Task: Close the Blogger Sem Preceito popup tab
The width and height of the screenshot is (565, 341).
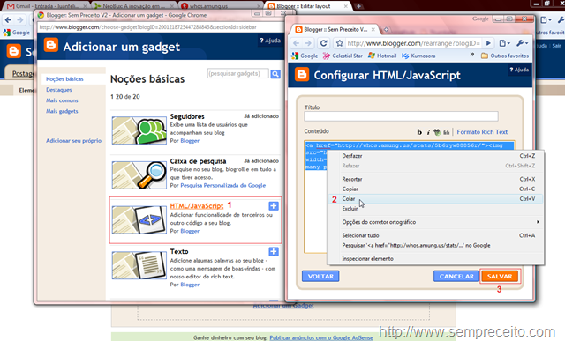Action: (x=373, y=29)
